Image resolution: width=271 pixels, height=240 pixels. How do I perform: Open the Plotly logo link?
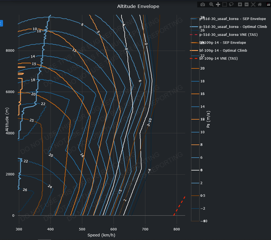pyautogui.click(x=268, y=4)
